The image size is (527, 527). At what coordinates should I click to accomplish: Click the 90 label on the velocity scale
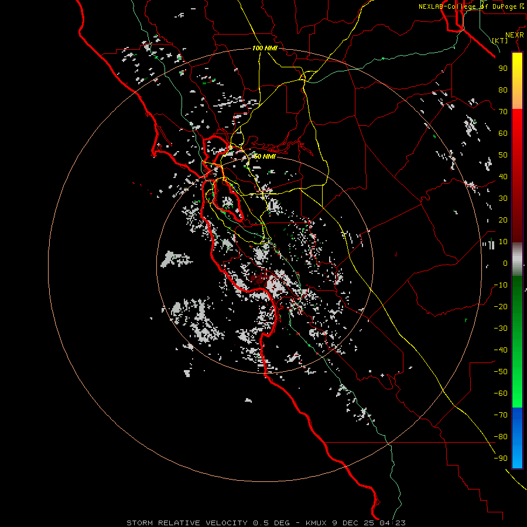coord(503,69)
